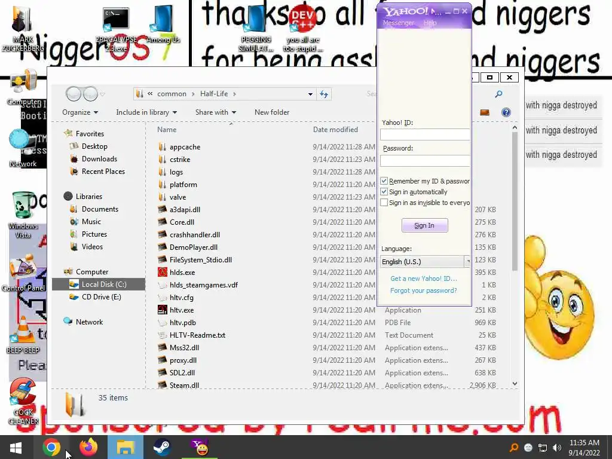Select Local Disk (C:) in navigation pane

[x=99, y=284]
